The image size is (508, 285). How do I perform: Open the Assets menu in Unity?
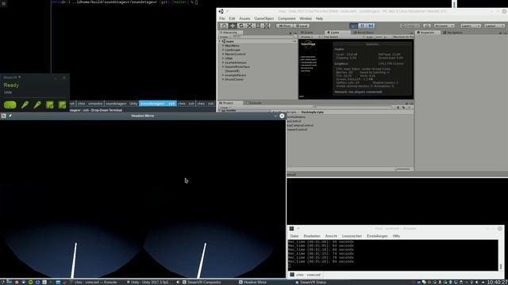(x=244, y=18)
